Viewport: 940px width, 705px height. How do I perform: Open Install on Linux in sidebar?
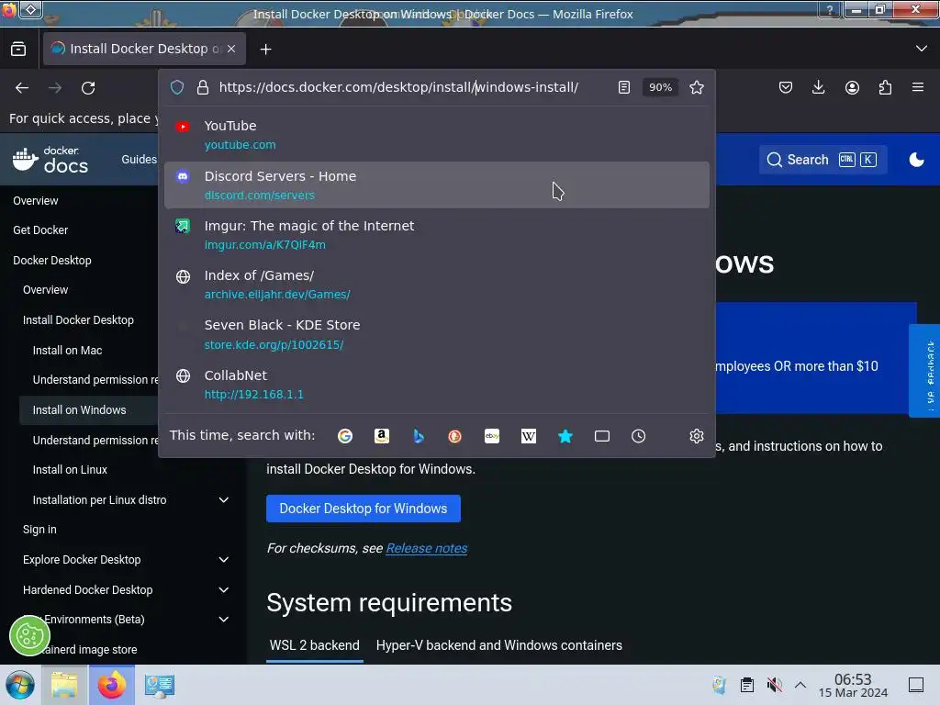pos(70,470)
